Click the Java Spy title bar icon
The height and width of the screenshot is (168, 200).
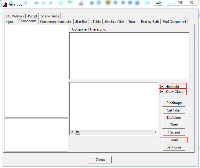(x=5, y=5)
